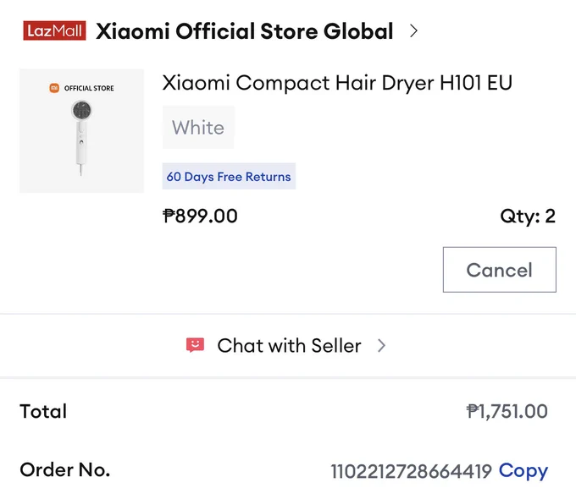This screenshot has width=576, height=499.
Task: Click the Total label
Action: tap(43, 411)
